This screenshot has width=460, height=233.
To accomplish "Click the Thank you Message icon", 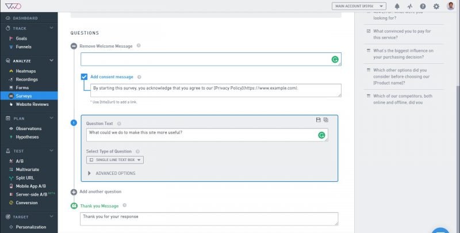I will [74, 206].
